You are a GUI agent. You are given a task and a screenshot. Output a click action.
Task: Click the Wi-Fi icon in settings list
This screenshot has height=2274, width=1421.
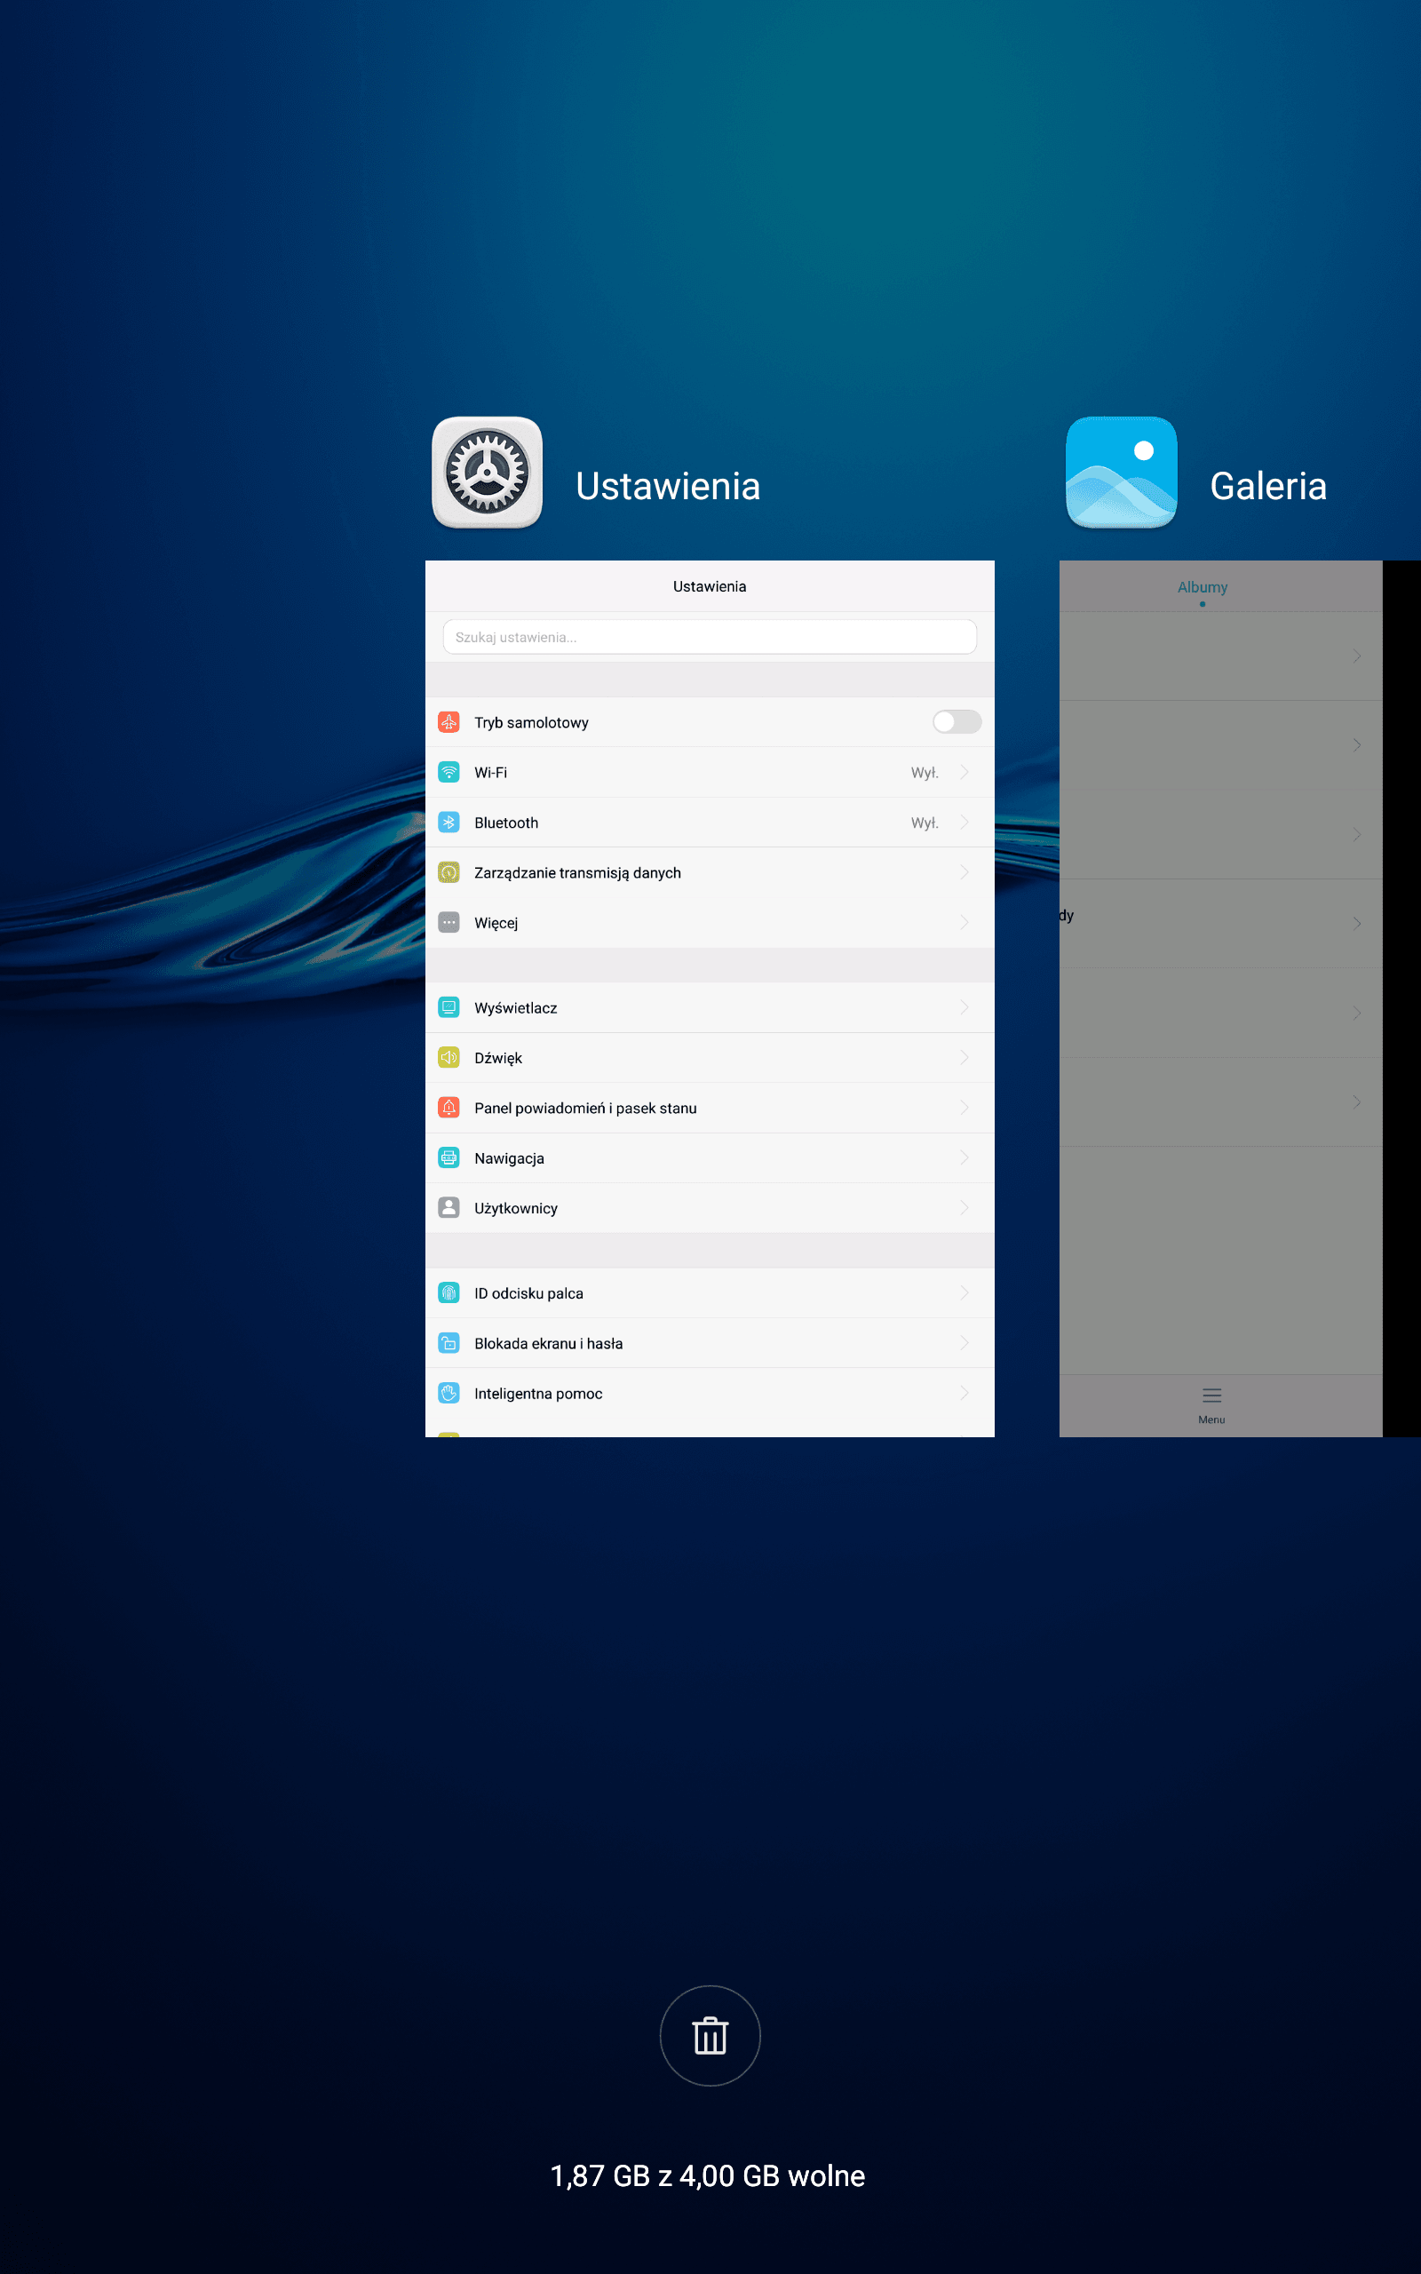point(449,773)
